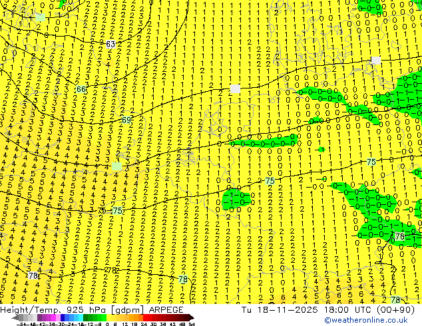Click the bright yellow swatch above 0 in legend
Viewport: 422px width, 326px height.
tap(109, 318)
